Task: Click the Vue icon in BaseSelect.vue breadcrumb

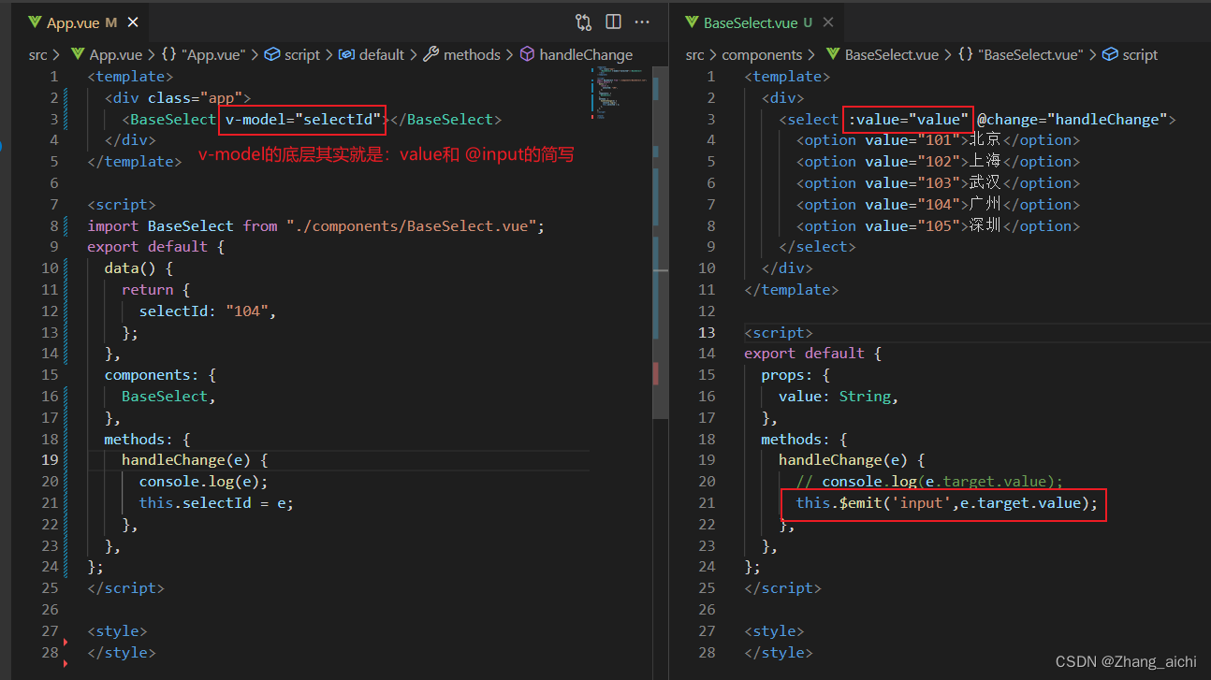Action: click(x=833, y=55)
